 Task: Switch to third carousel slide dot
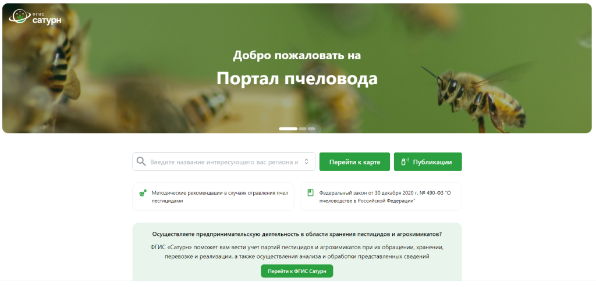[311, 129]
